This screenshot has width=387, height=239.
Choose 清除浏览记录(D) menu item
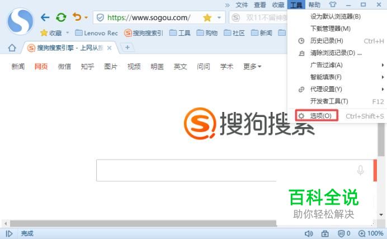(336, 53)
